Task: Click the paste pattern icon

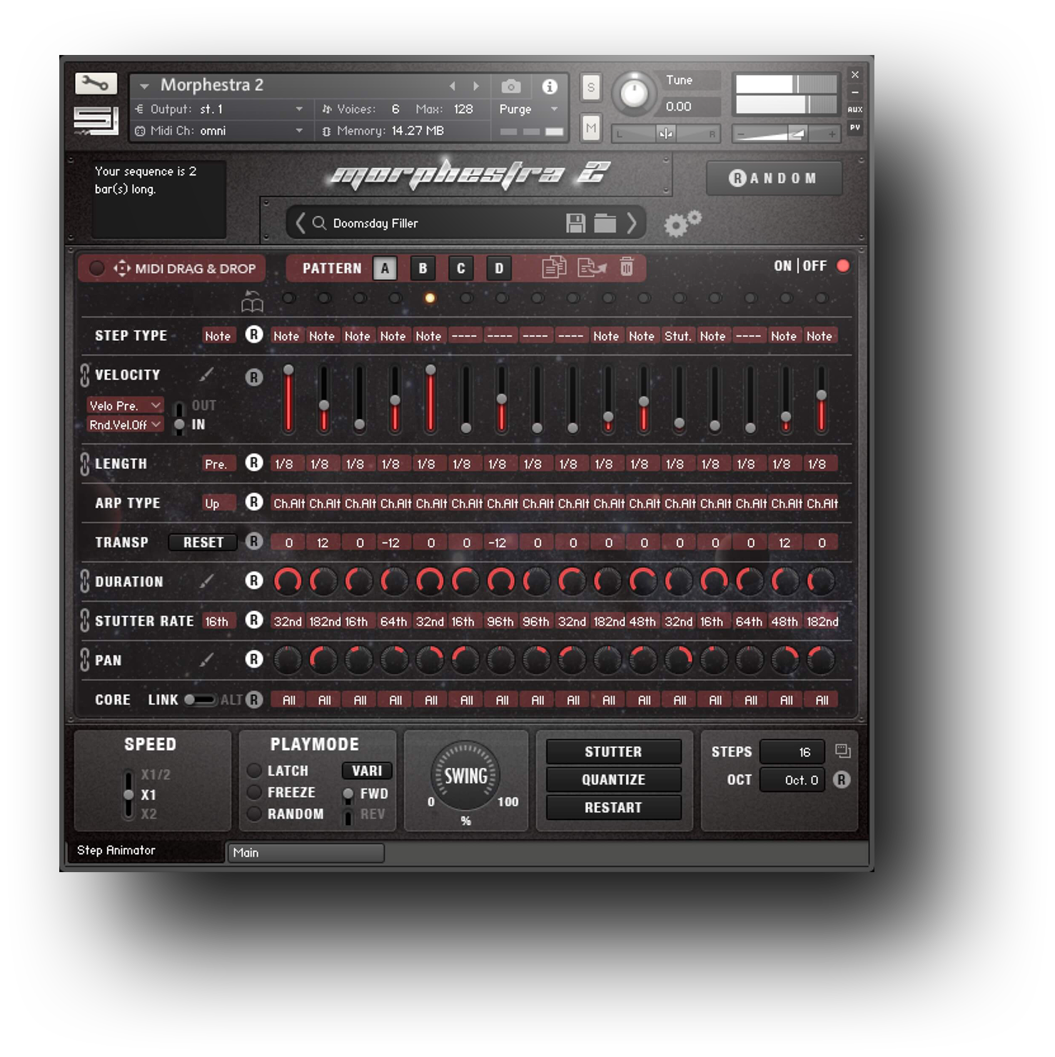Action: tap(592, 268)
